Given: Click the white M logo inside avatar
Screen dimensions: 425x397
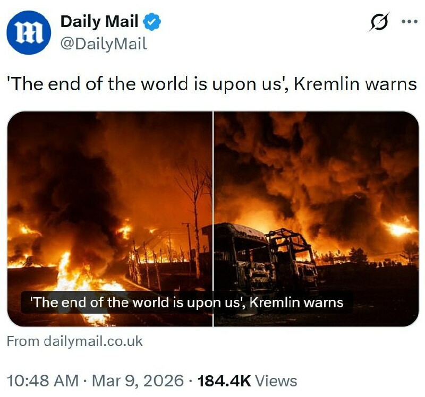Looking at the screenshot, I should [x=29, y=33].
